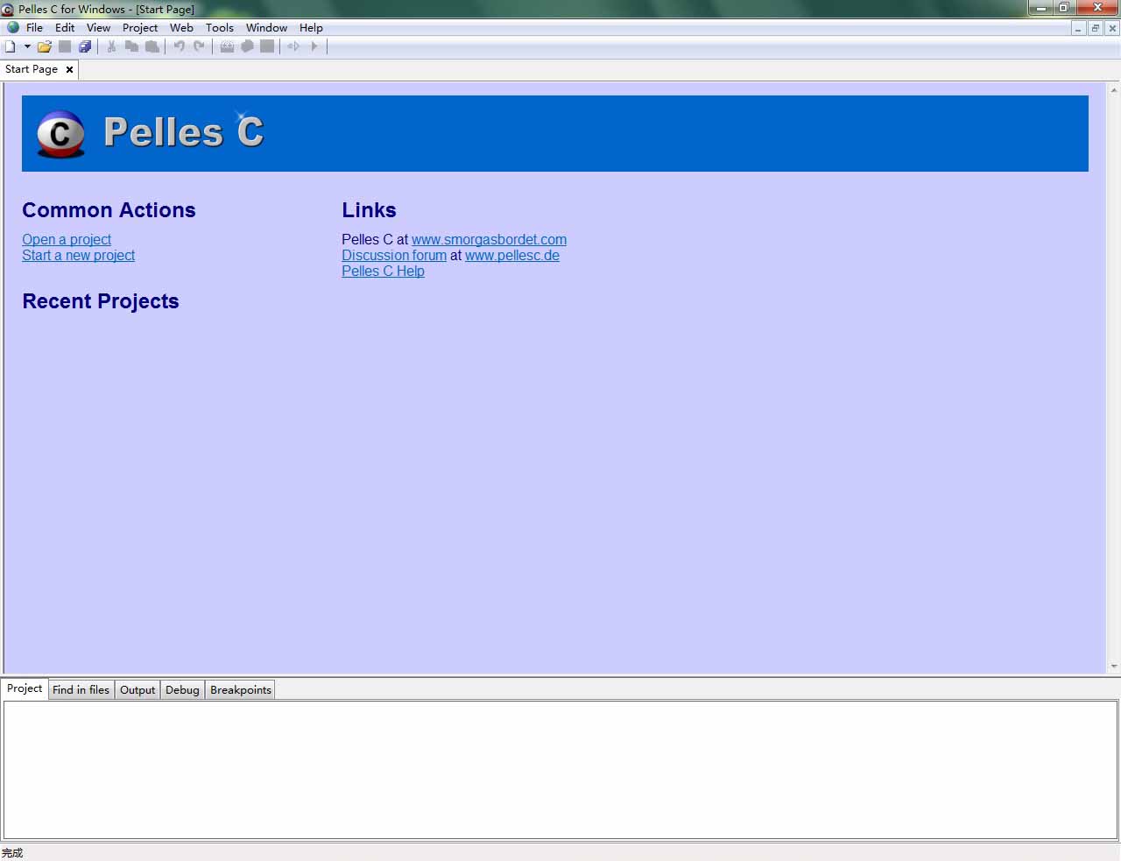Image resolution: width=1121 pixels, height=861 pixels.
Task: Open the Edit menu
Action: point(65,28)
